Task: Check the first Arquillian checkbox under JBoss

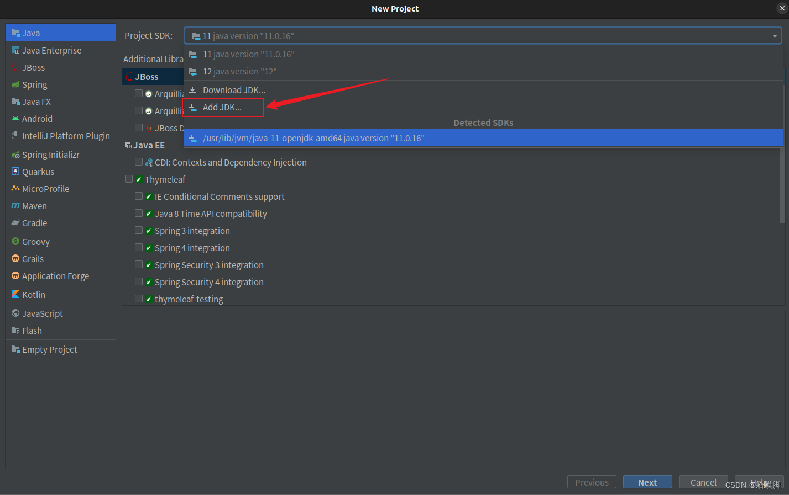Action: click(x=139, y=93)
